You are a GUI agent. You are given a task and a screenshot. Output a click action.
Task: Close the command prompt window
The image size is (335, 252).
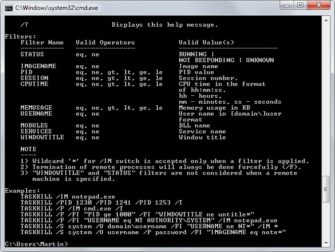[x=319, y=5]
